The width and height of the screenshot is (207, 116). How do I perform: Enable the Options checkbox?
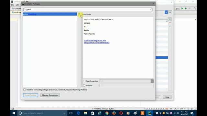[84, 85]
